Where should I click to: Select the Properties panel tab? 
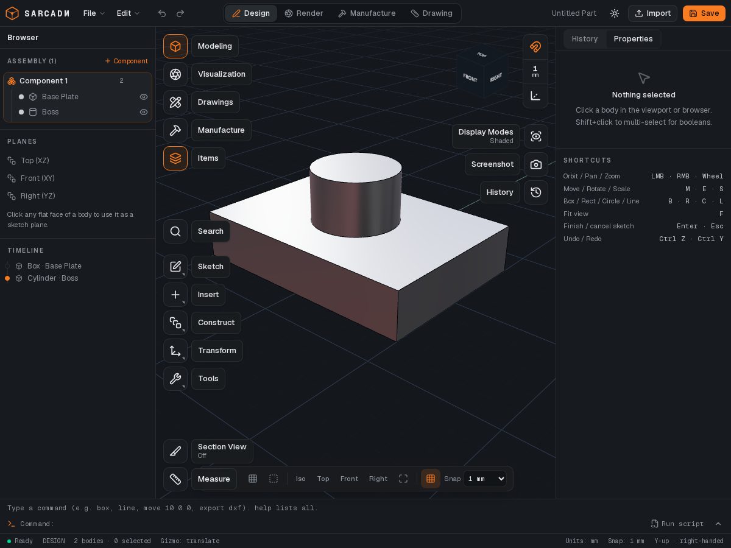(x=634, y=38)
